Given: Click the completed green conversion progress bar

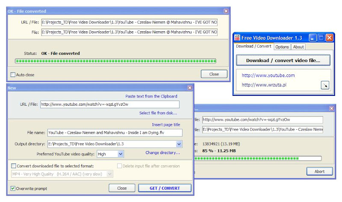Looking at the screenshot, I should (115, 61).
